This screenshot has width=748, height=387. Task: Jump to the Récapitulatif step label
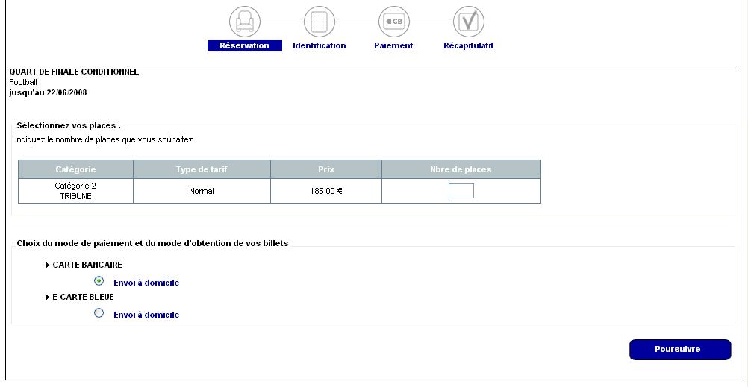click(468, 45)
